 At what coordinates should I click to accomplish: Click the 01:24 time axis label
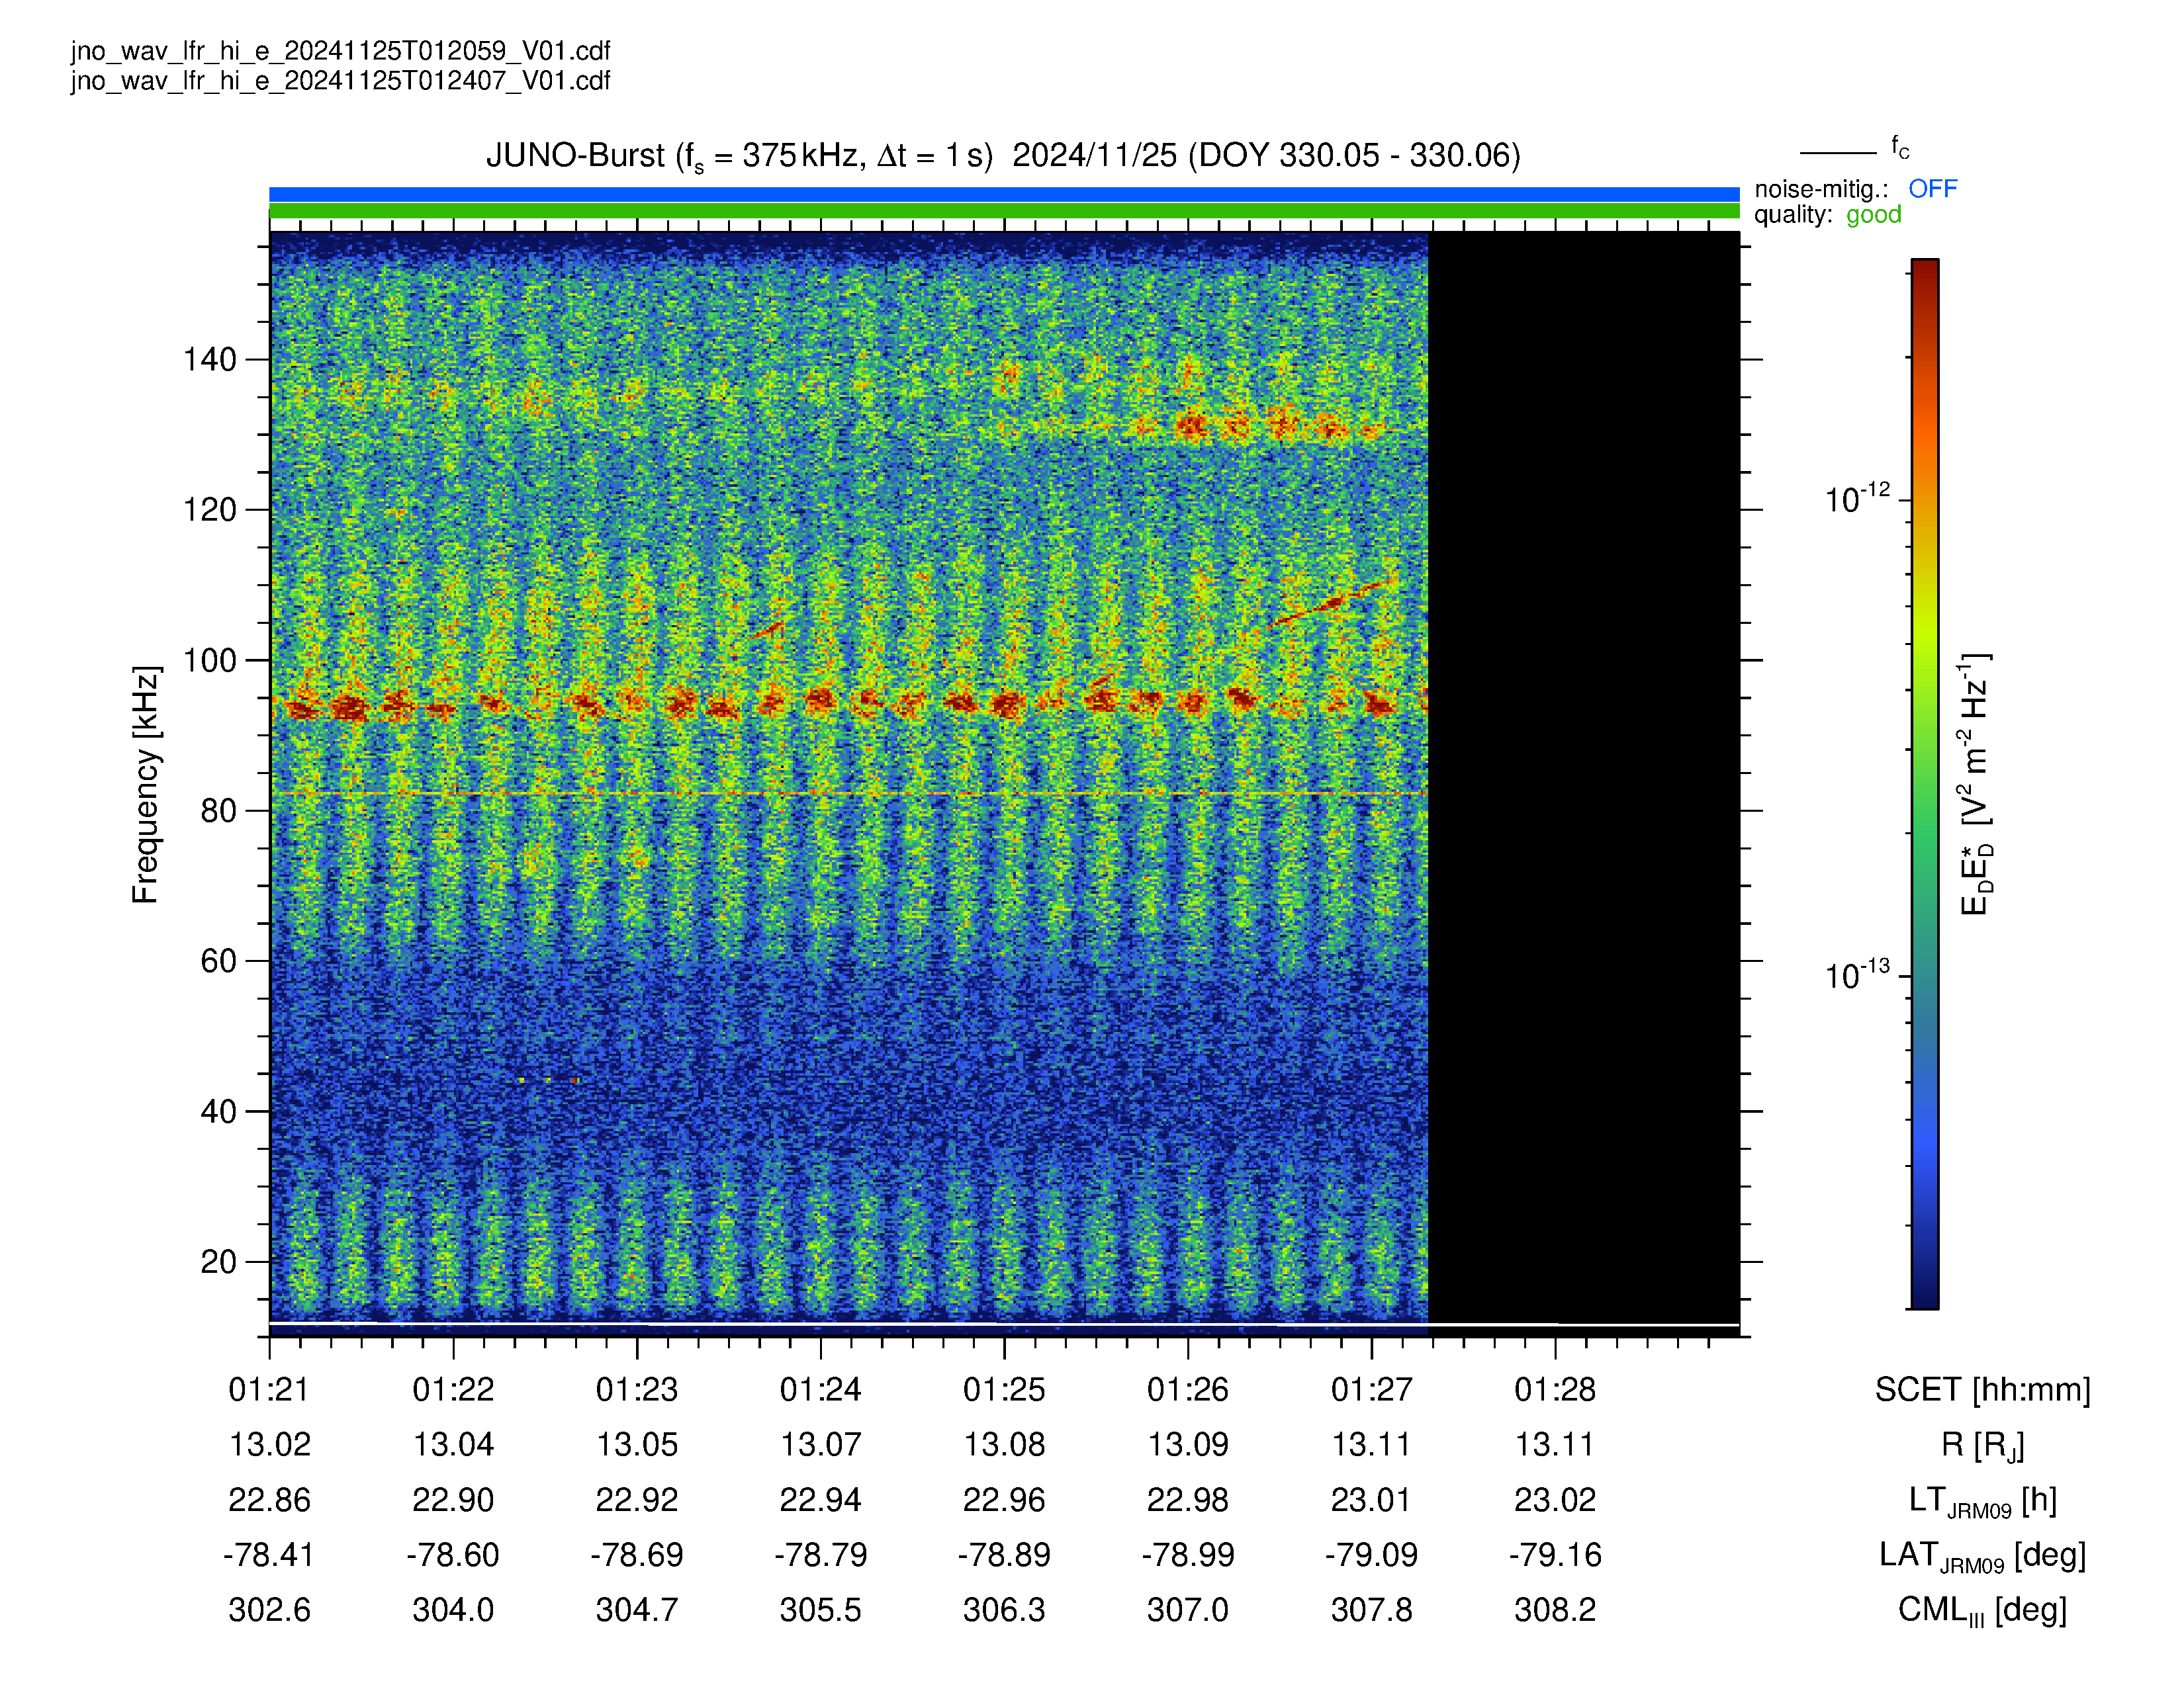tap(820, 1389)
